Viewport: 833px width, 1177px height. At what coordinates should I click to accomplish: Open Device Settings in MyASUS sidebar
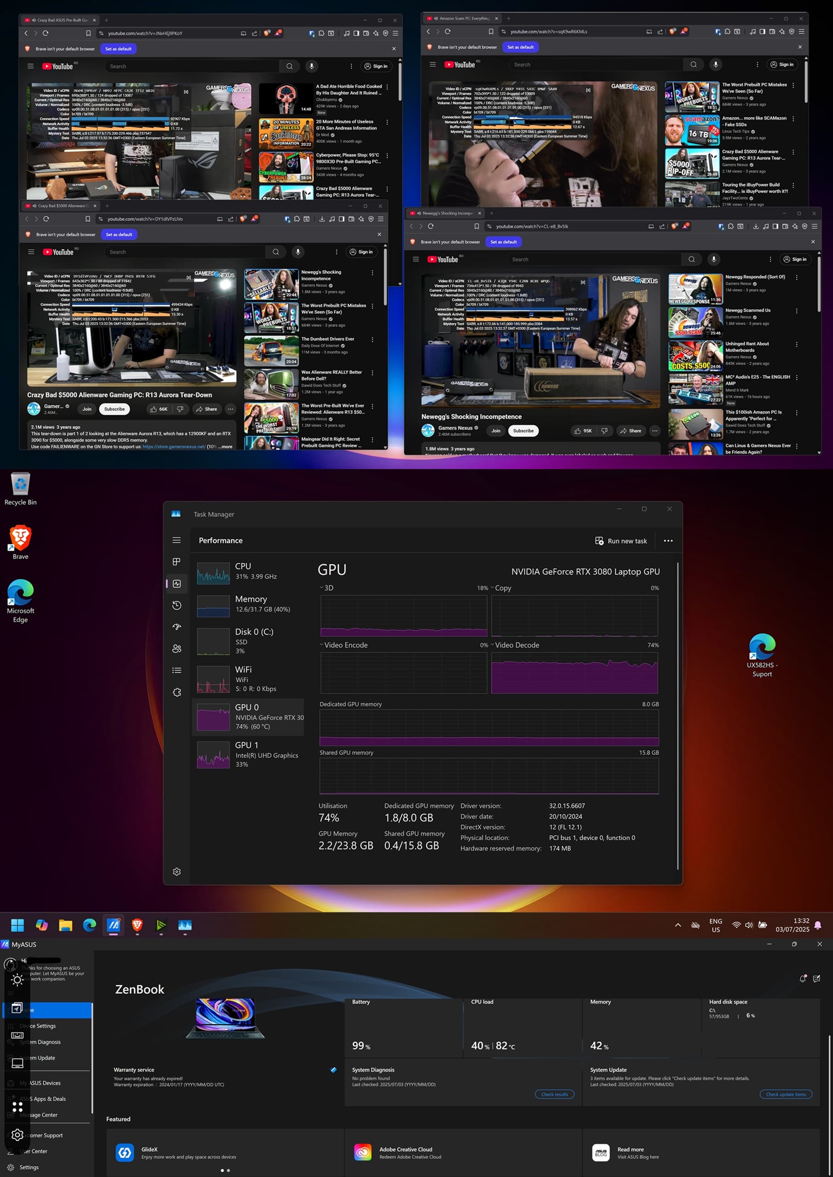click(x=47, y=1026)
